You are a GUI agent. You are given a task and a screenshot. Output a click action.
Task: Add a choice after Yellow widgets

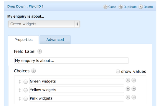128,89
